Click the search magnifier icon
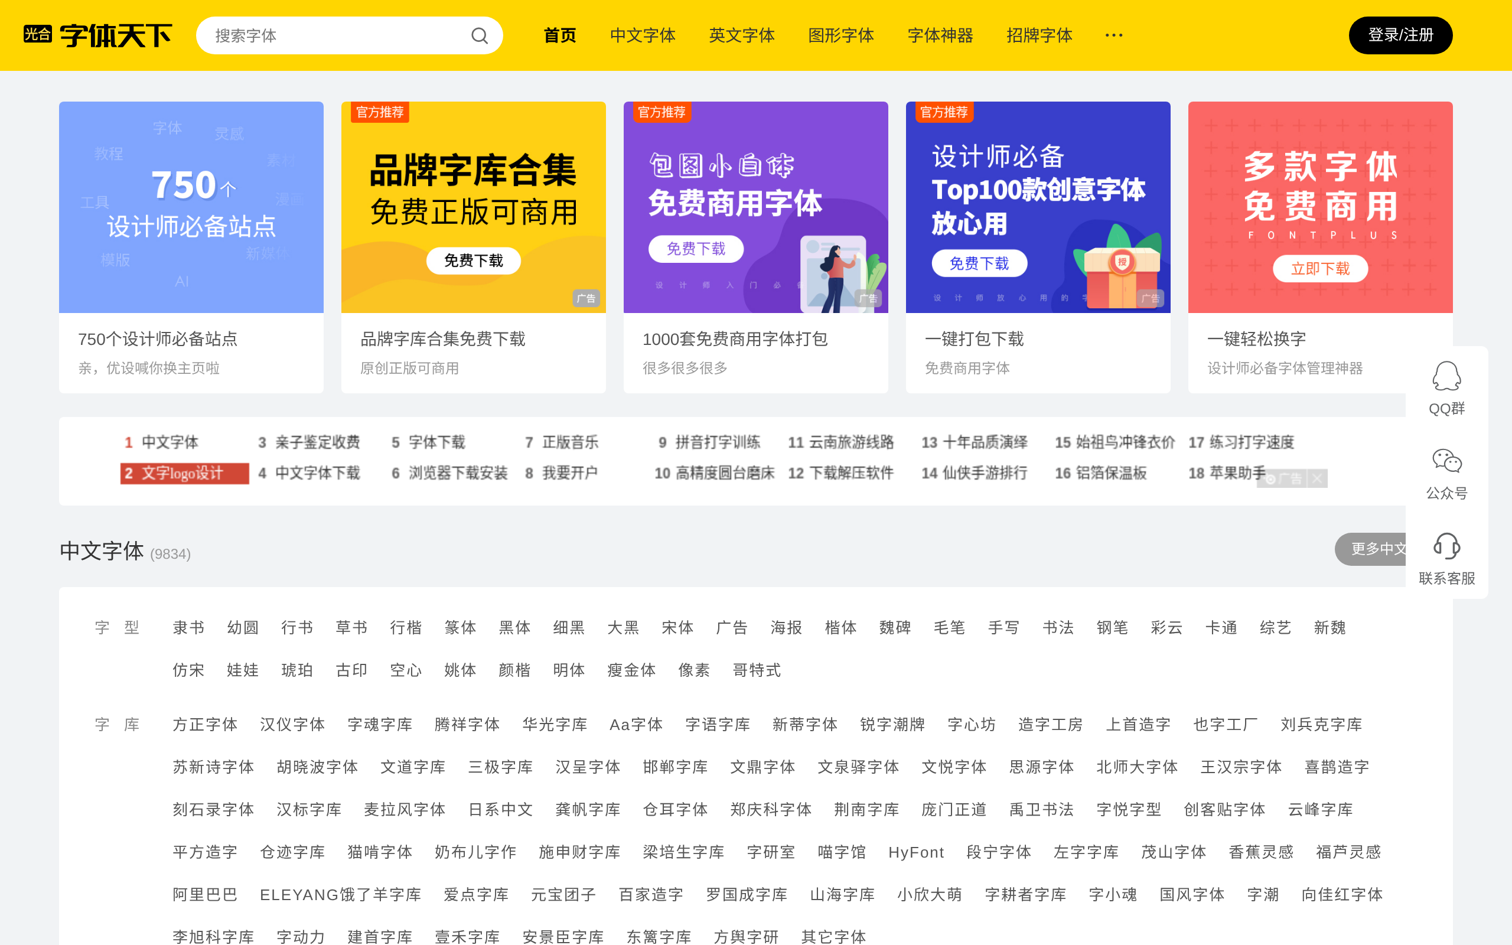Viewport: 1512px width, 945px height. pos(479,35)
